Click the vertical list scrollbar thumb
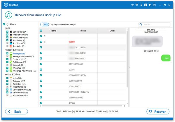The image size is (175, 122). [127, 59]
